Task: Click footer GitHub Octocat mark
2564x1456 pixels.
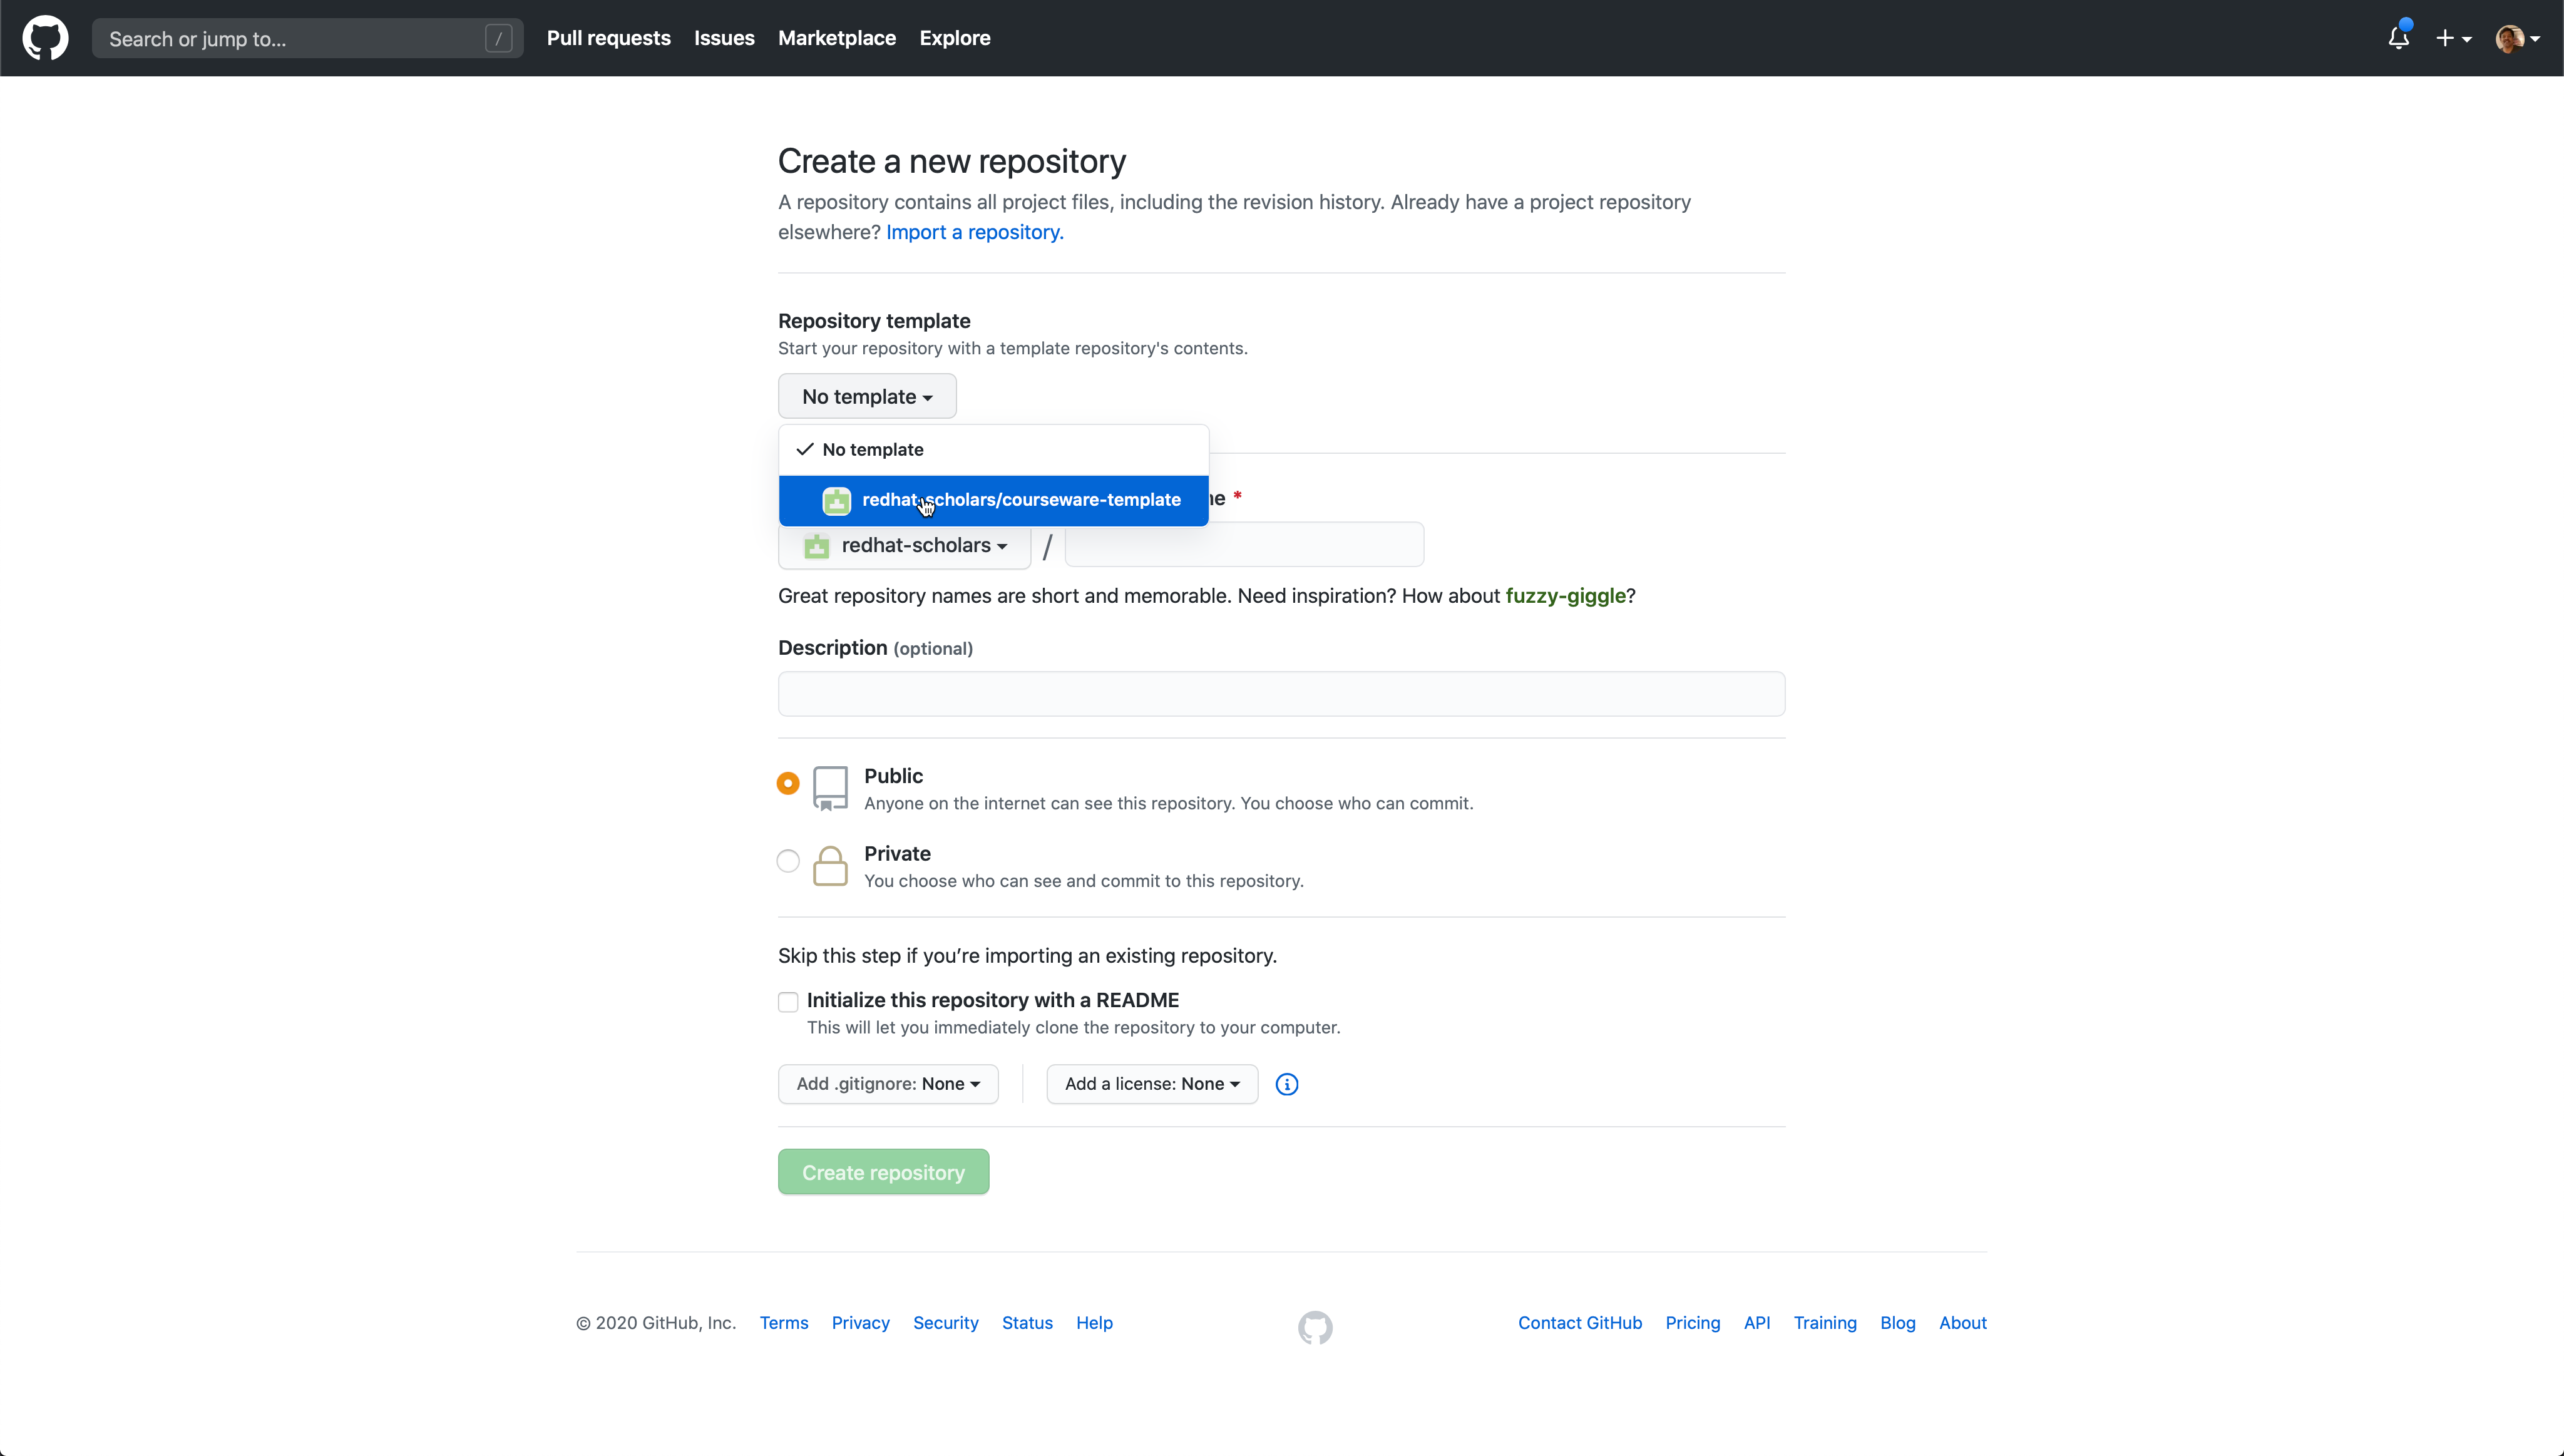Action: pos(1315,1327)
